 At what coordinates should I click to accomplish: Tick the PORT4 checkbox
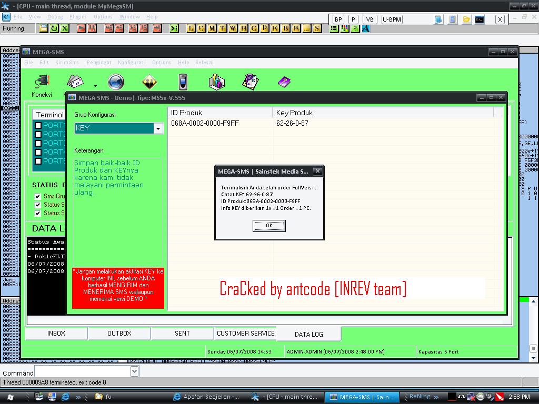pyautogui.click(x=38, y=152)
